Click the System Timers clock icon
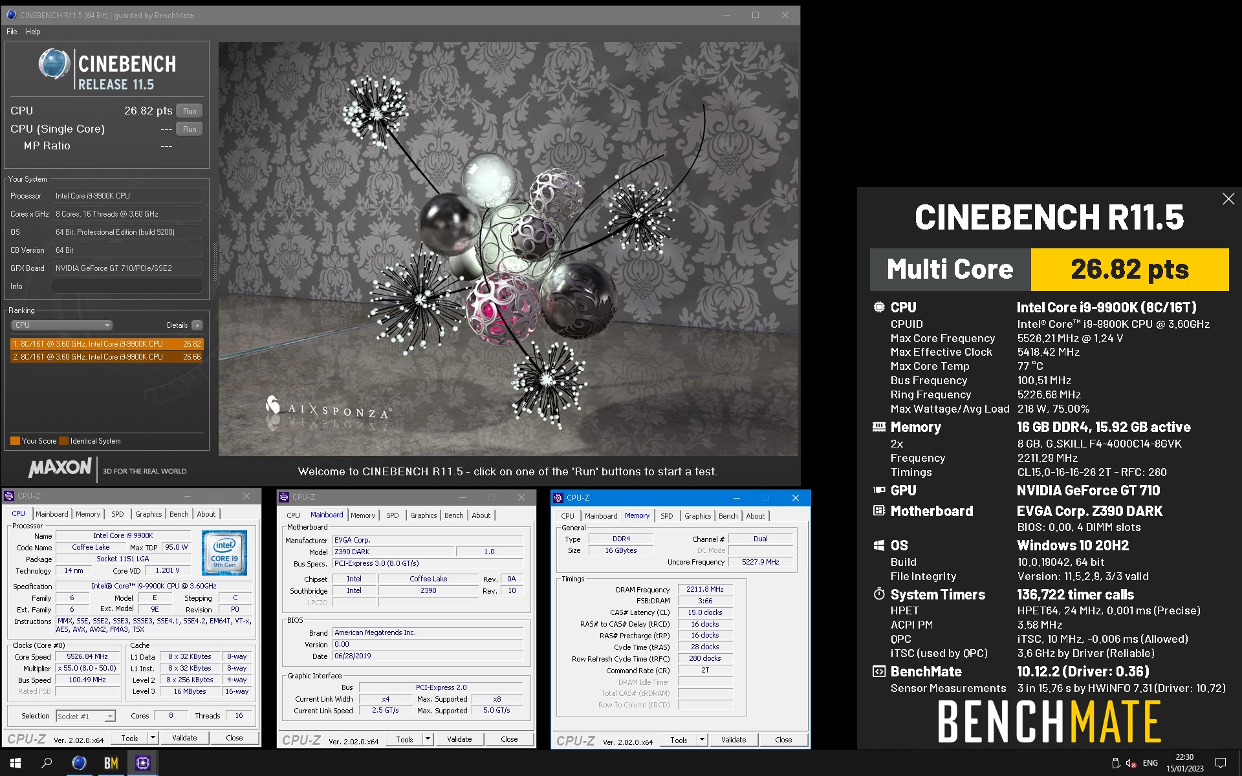1242x776 pixels. pyautogui.click(x=879, y=594)
